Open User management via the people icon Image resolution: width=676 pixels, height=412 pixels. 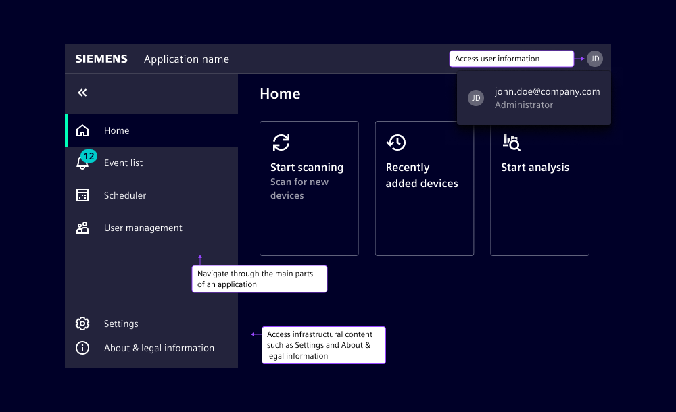pyautogui.click(x=82, y=227)
